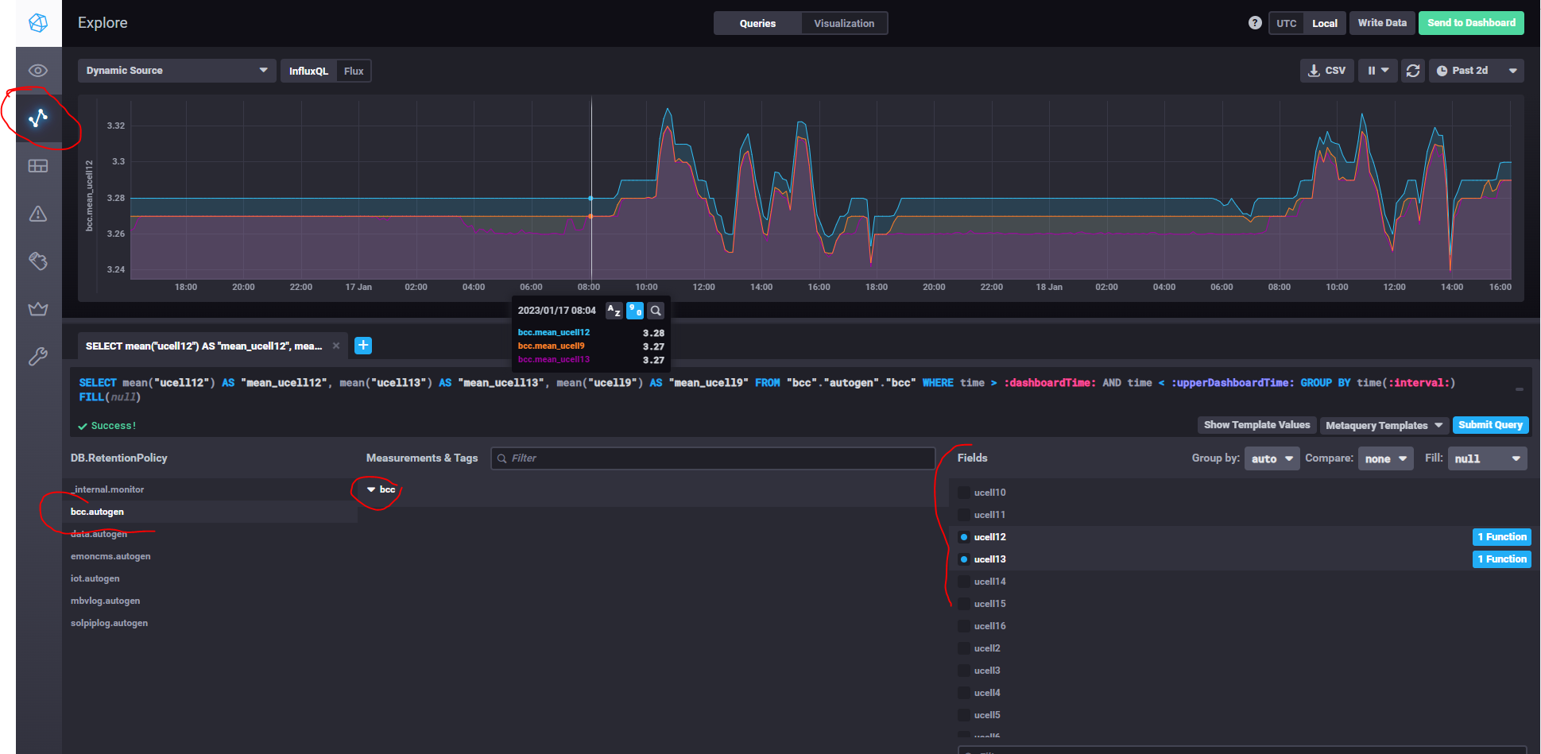1541x754 pixels.
Task: Click the Write Data button
Action: pos(1382,23)
